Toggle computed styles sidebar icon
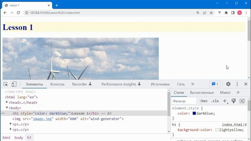 point(242,101)
